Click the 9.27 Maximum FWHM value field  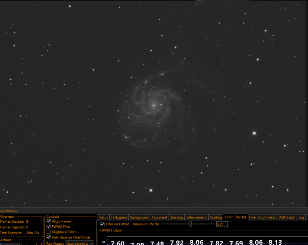pos(222,224)
